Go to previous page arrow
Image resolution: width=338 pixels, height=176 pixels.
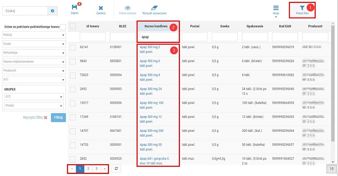click(72, 169)
